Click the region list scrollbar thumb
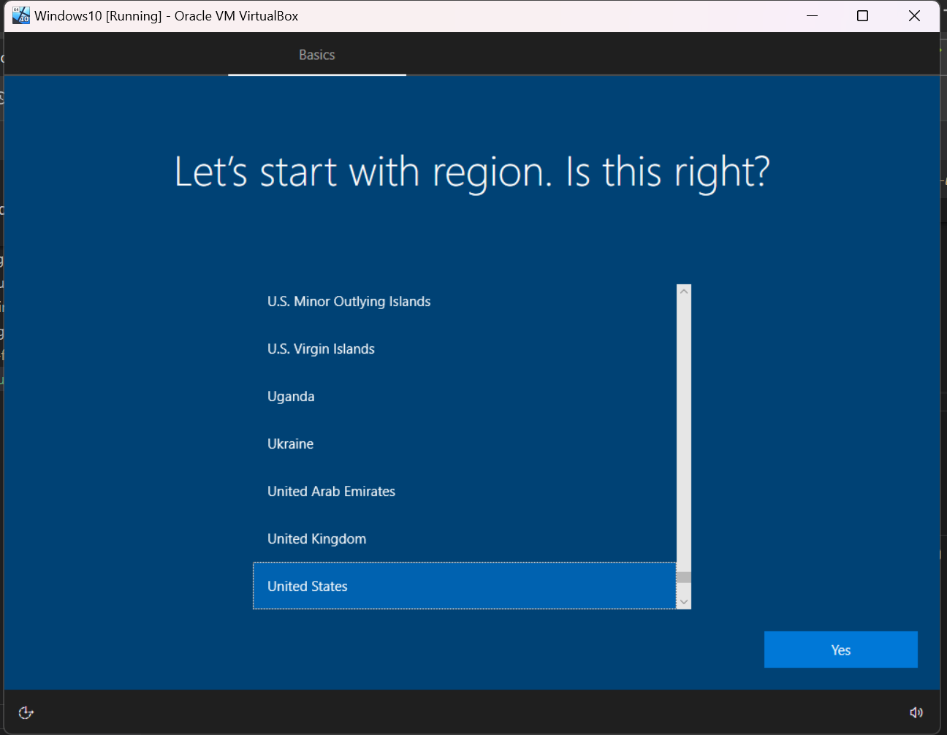The image size is (947, 735). click(x=684, y=577)
